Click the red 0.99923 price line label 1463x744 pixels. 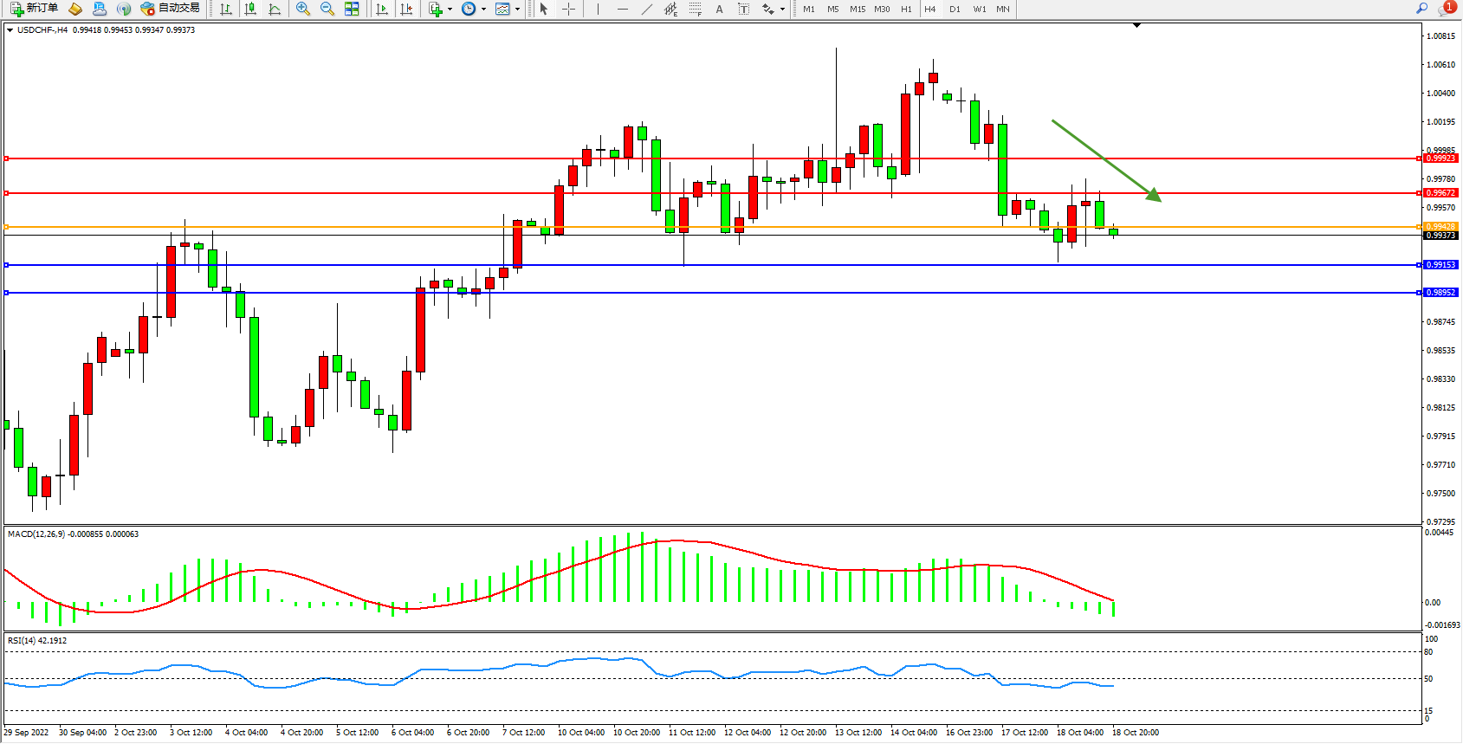(x=1440, y=159)
